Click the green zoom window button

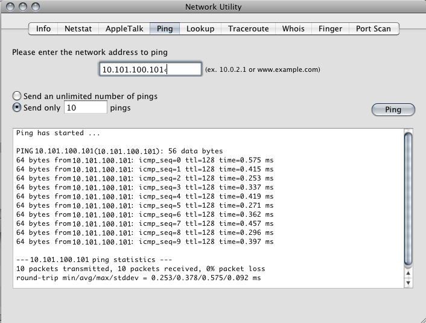[x=36, y=7]
